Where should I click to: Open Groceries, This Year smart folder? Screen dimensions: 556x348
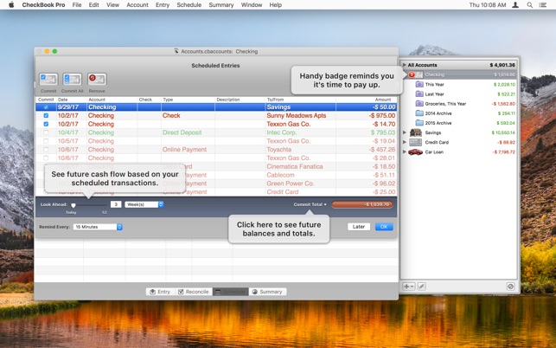419,104
